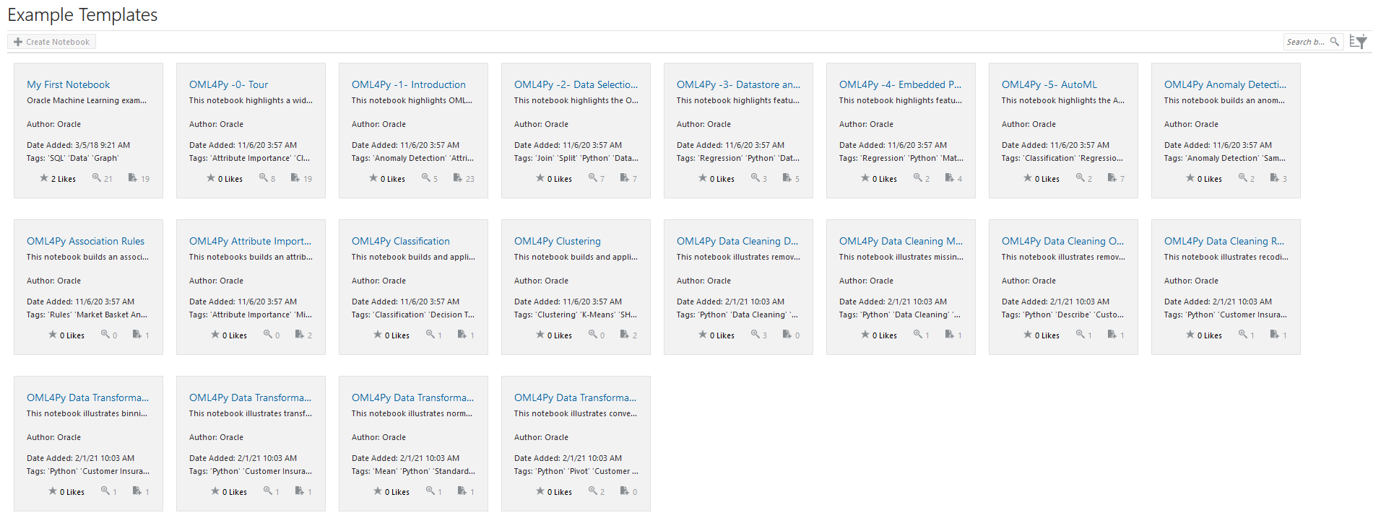Screen dimensions: 1373x523
Task: Click the 'Example Templates' page heading
Action: pos(82,14)
